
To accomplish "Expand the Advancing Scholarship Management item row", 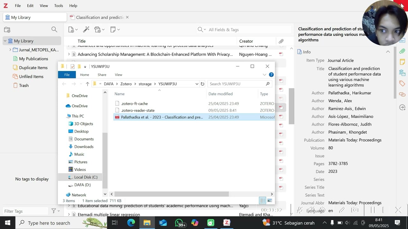I will click(69, 54).
